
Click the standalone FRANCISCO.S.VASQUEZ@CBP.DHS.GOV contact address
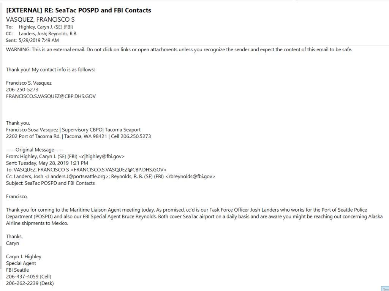tap(51, 96)
